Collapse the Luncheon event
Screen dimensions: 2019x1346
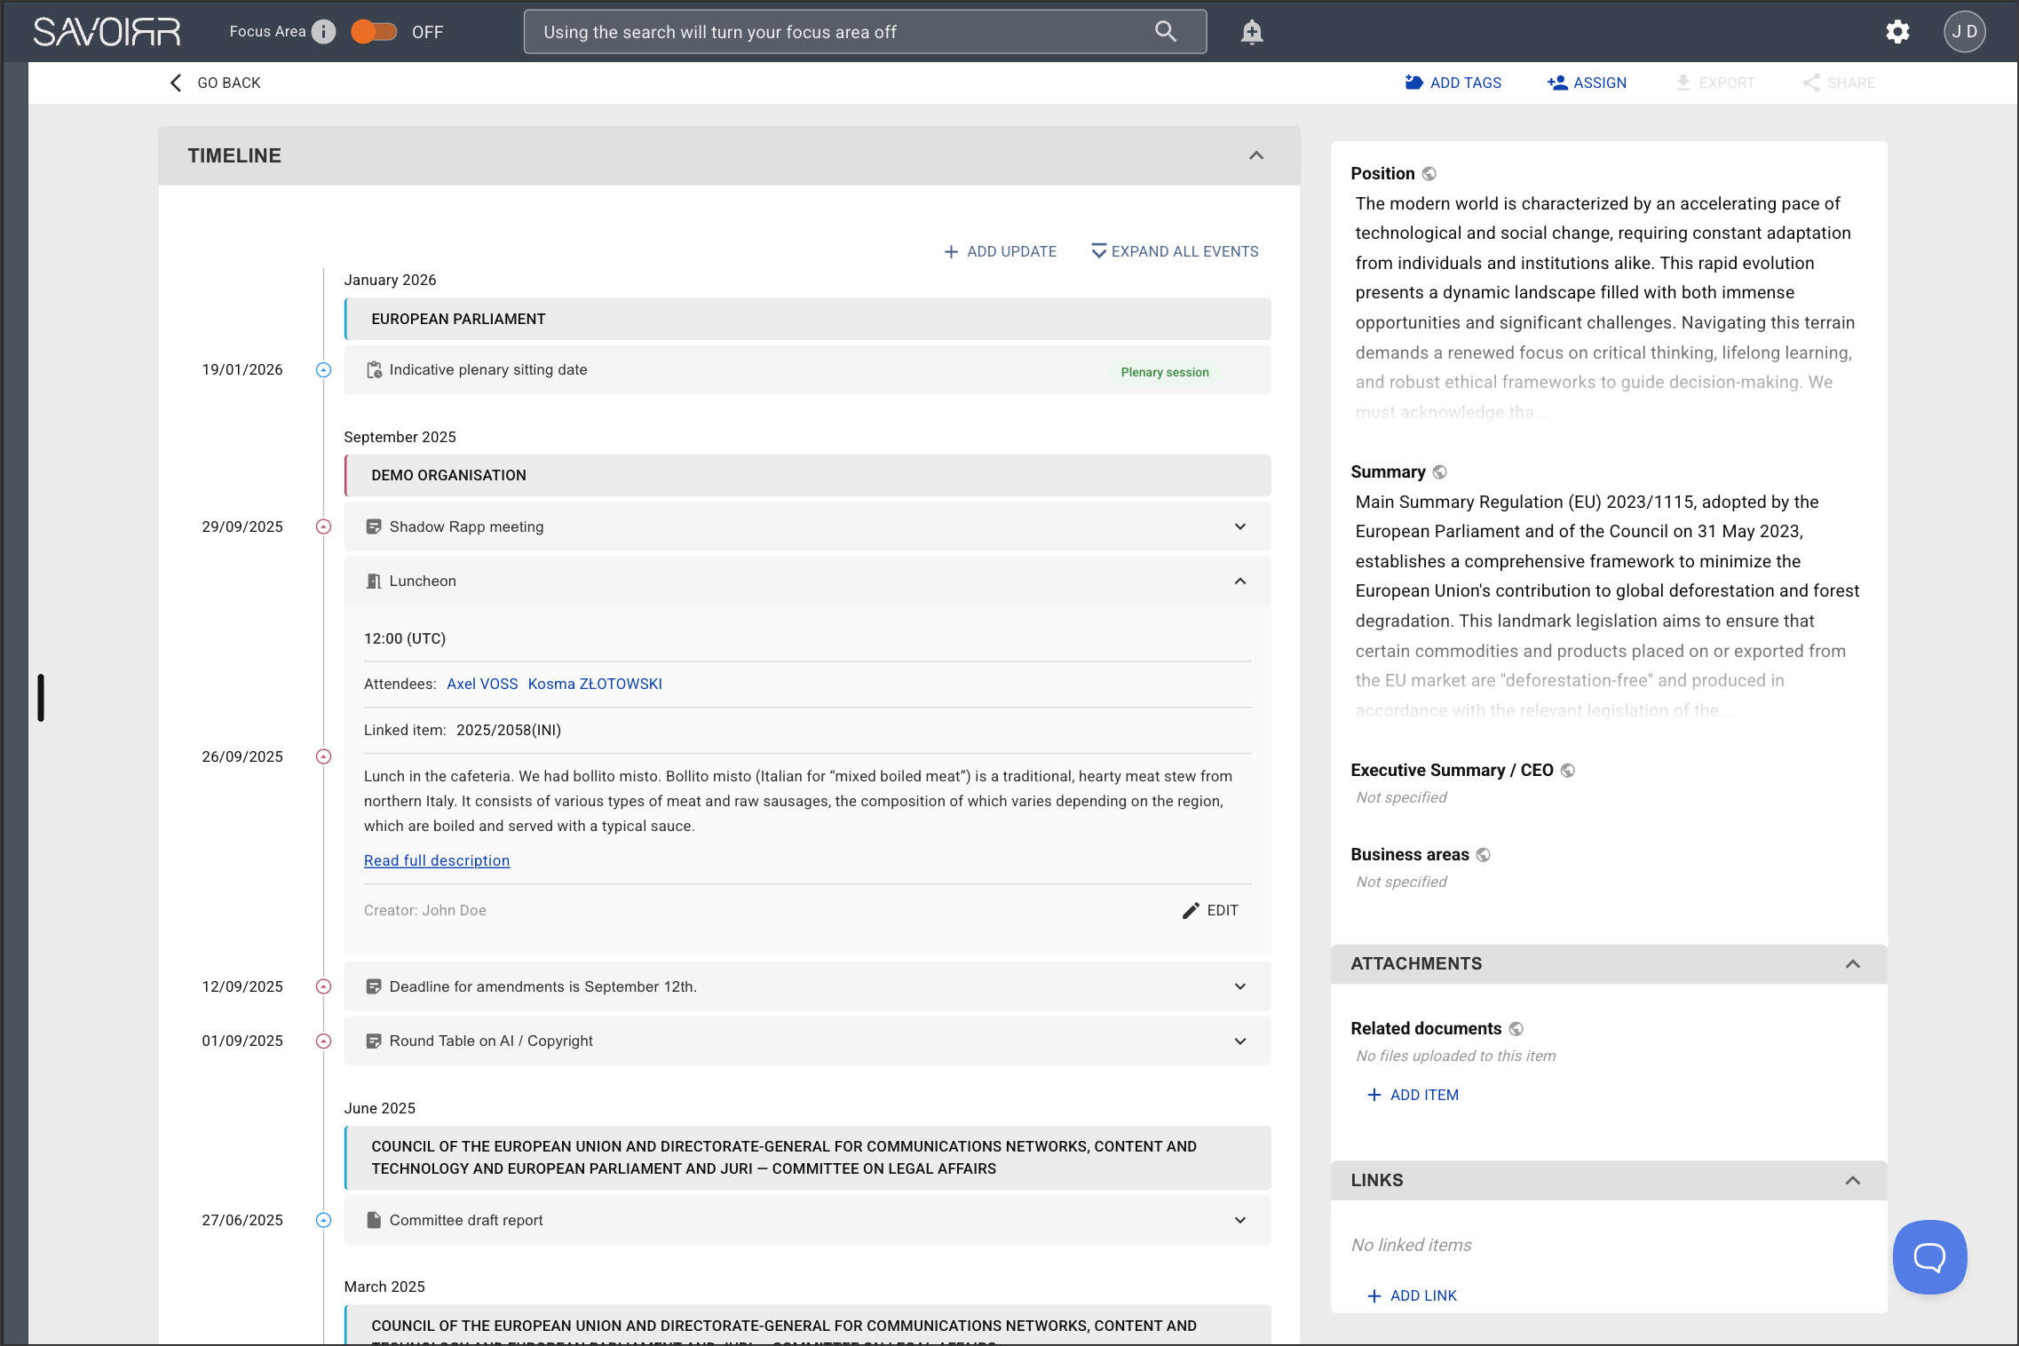coord(1239,581)
